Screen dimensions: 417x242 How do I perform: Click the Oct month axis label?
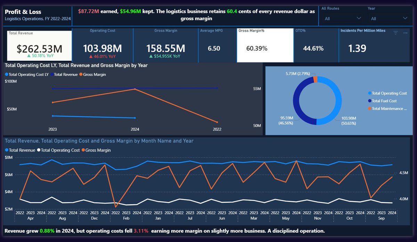(350, 218)
